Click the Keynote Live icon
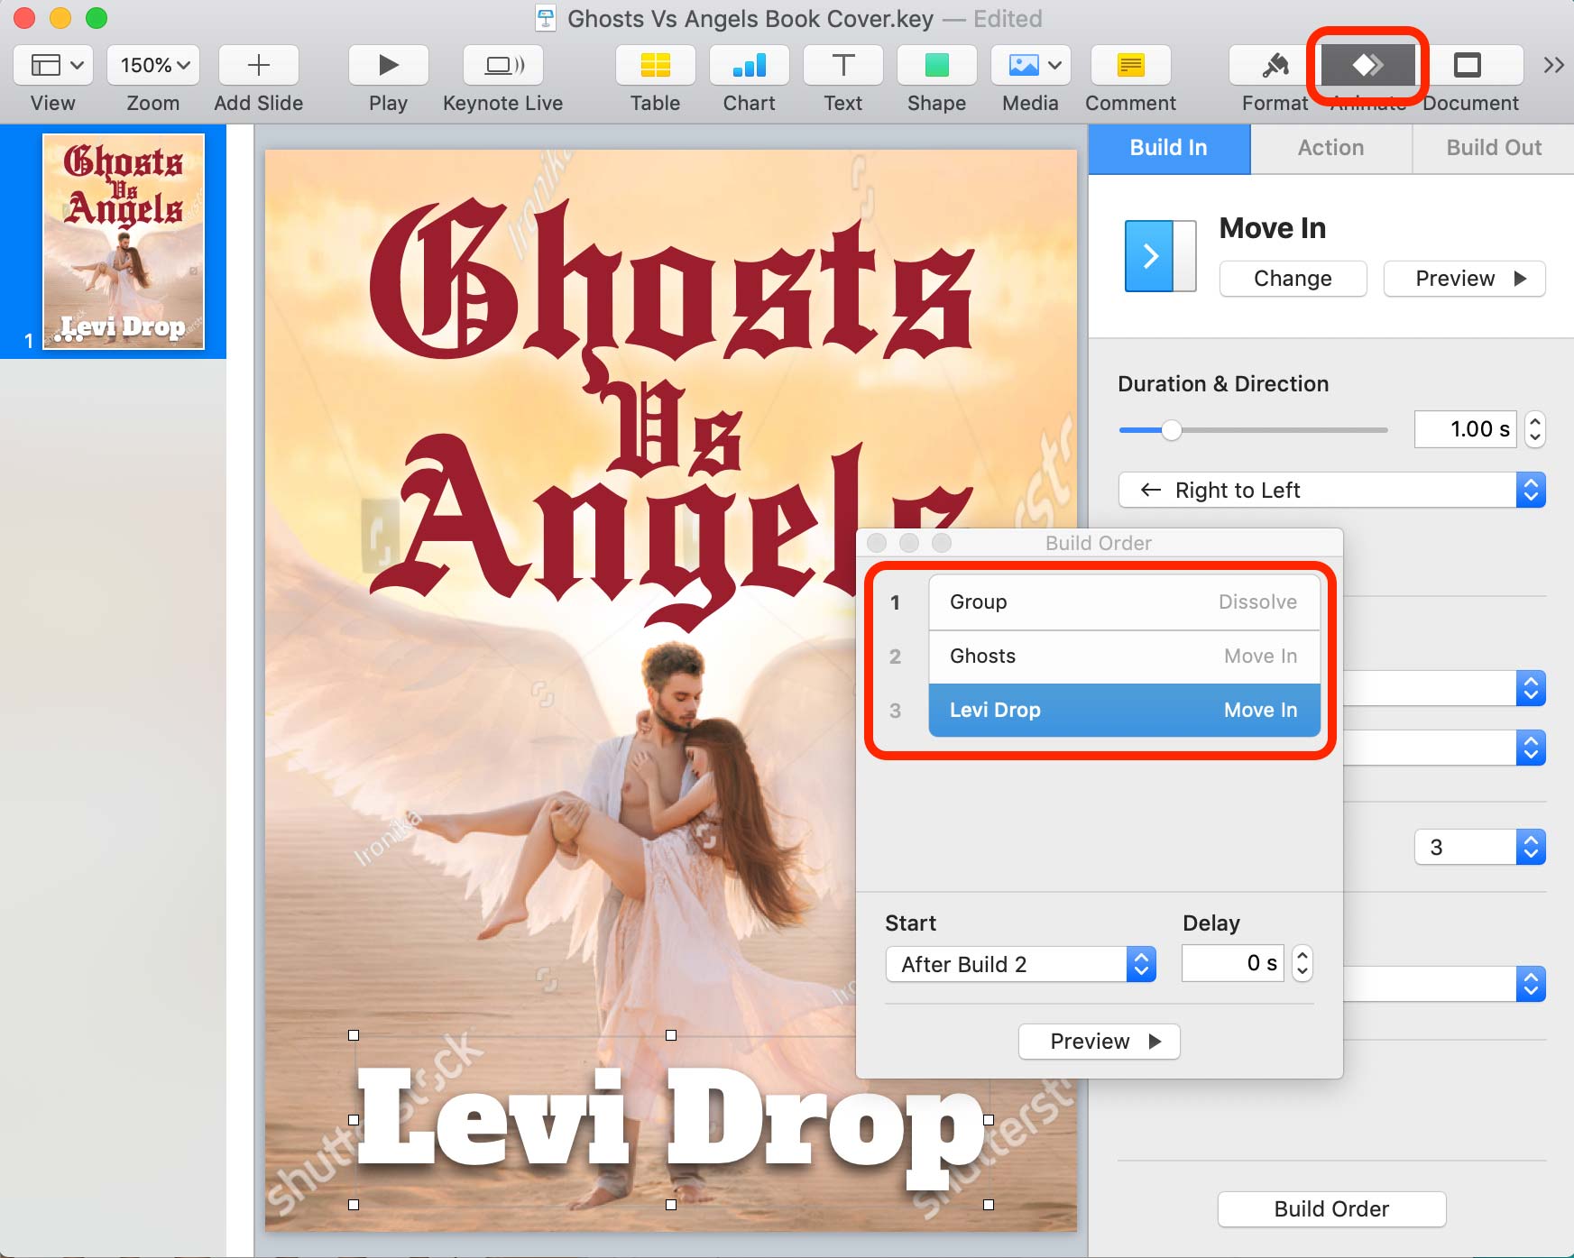The height and width of the screenshot is (1258, 1574). point(503,65)
